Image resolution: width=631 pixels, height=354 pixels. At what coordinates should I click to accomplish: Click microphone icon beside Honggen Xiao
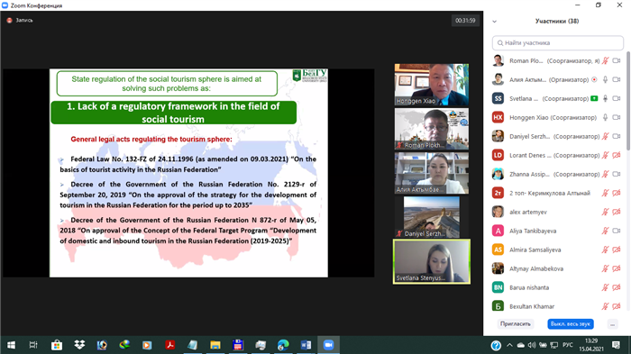point(605,117)
